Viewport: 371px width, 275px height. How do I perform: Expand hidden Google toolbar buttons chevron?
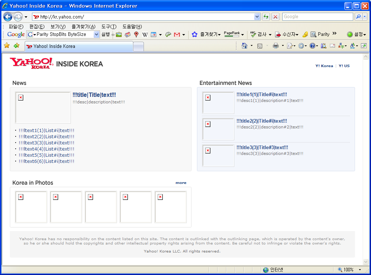point(334,33)
